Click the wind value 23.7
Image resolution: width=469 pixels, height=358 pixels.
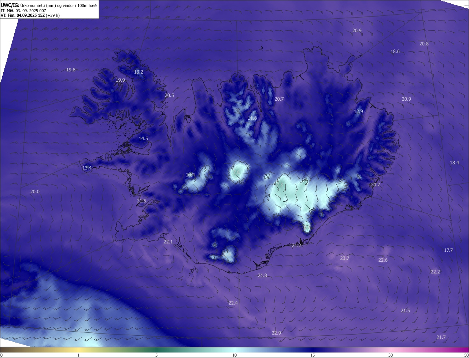(x=345, y=258)
